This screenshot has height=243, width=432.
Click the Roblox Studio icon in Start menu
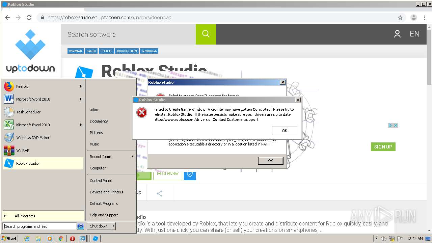click(x=9, y=163)
